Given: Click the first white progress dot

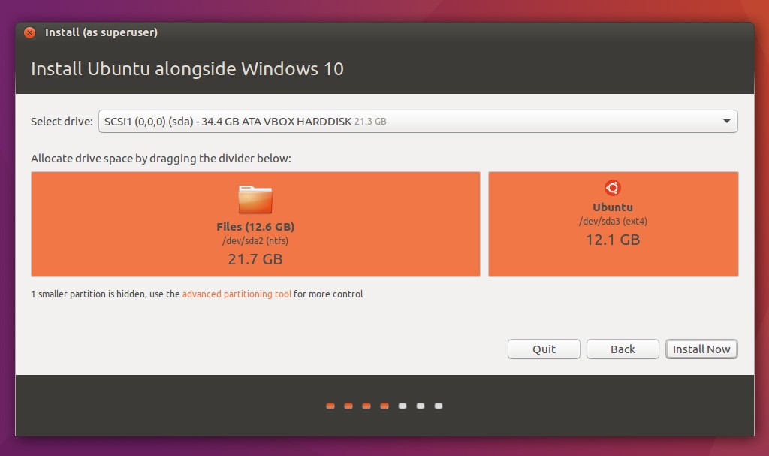Looking at the screenshot, I should [403, 406].
